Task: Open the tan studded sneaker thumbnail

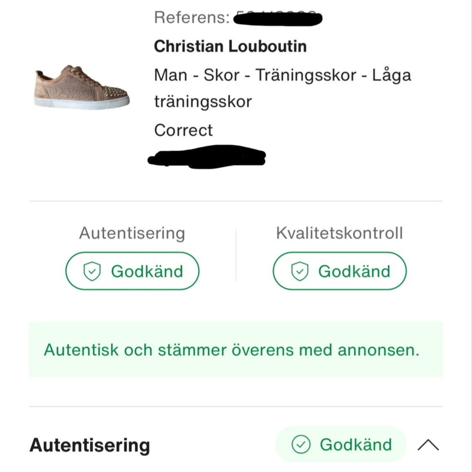Action: tap(81, 87)
